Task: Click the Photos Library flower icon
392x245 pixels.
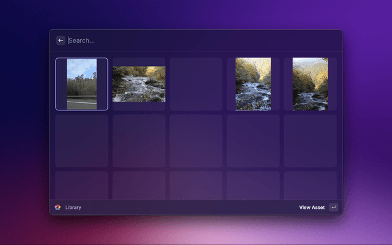Action: point(58,208)
